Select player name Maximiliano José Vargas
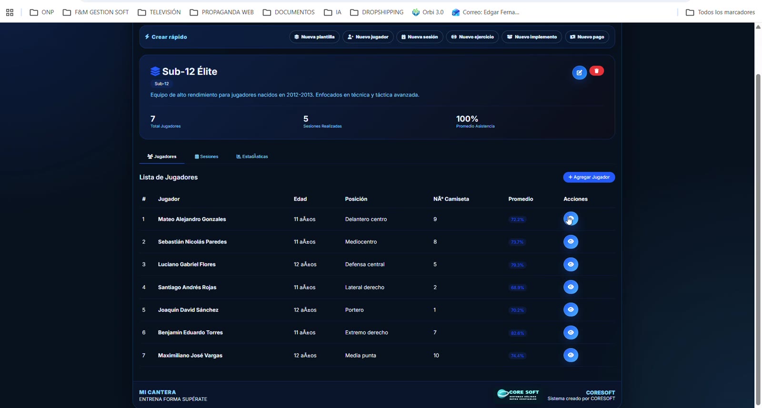 [190, 355]
